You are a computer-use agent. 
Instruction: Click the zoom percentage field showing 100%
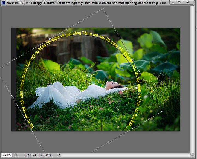tap(7, 155)
